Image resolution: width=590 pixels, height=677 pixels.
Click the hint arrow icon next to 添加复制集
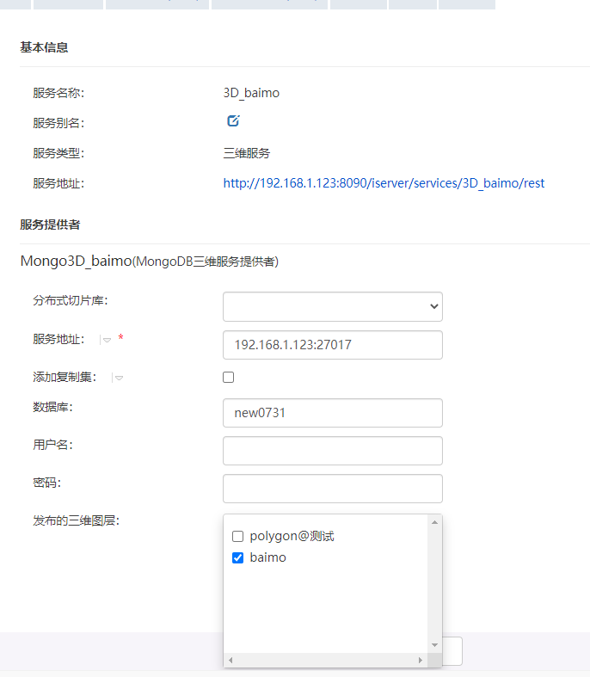click(x=119, y=378)
